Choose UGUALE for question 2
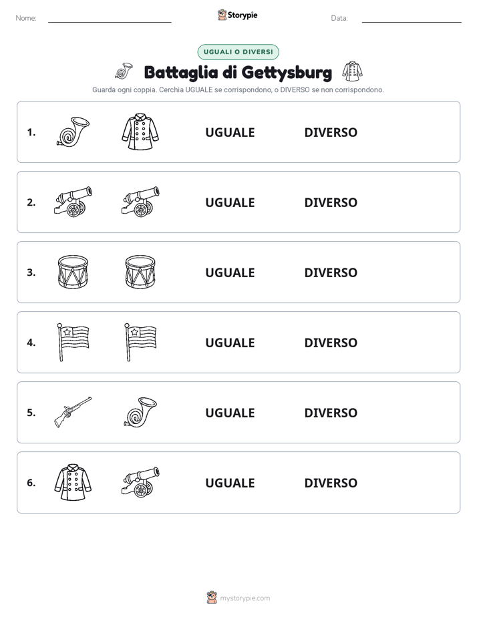 coord(230,202)
